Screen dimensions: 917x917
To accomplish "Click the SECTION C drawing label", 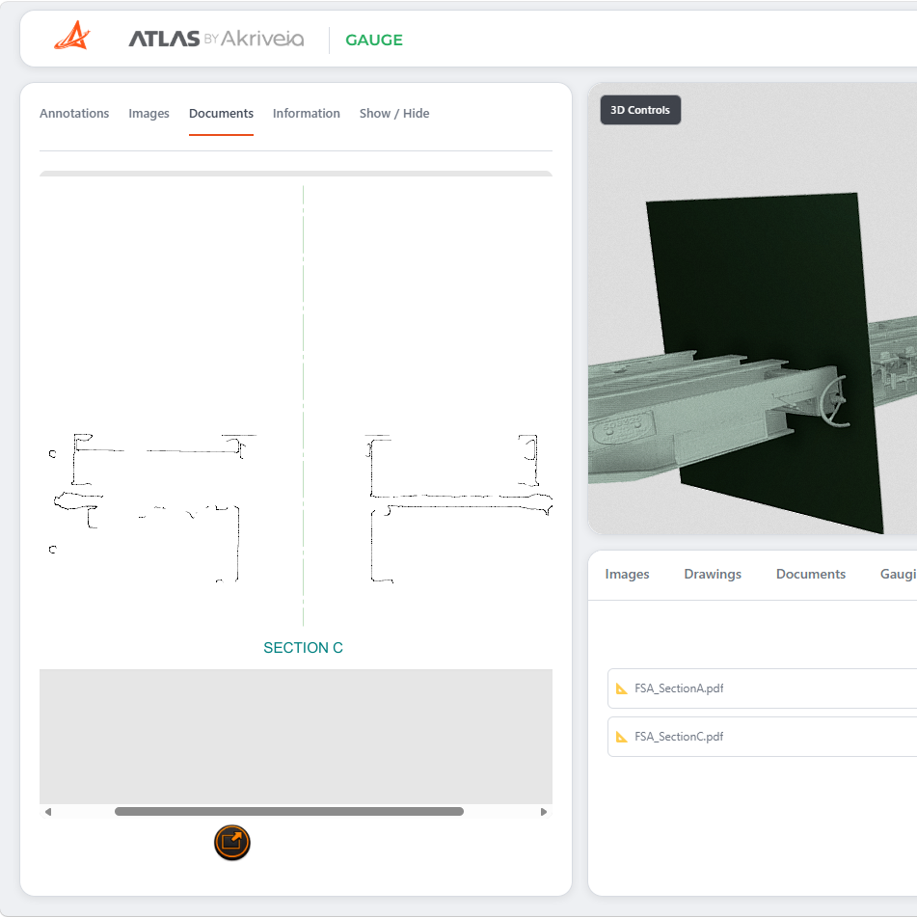I will 303,647.
